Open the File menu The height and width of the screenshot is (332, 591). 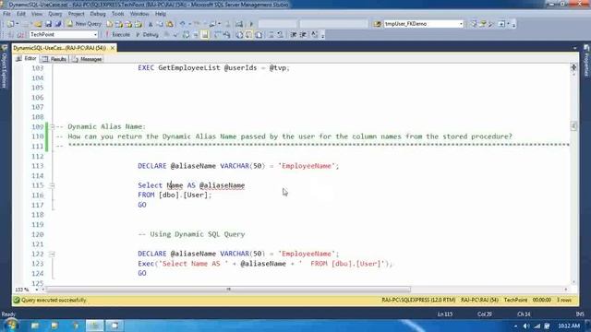(6, 14)
